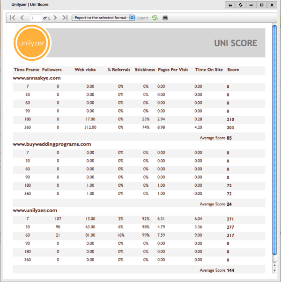
Task: Jump to last report page
Action: click(65, 18)
